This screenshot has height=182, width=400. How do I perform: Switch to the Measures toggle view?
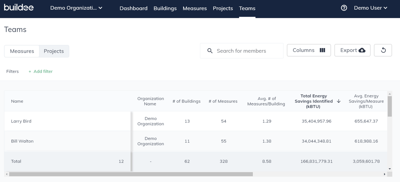22,51
